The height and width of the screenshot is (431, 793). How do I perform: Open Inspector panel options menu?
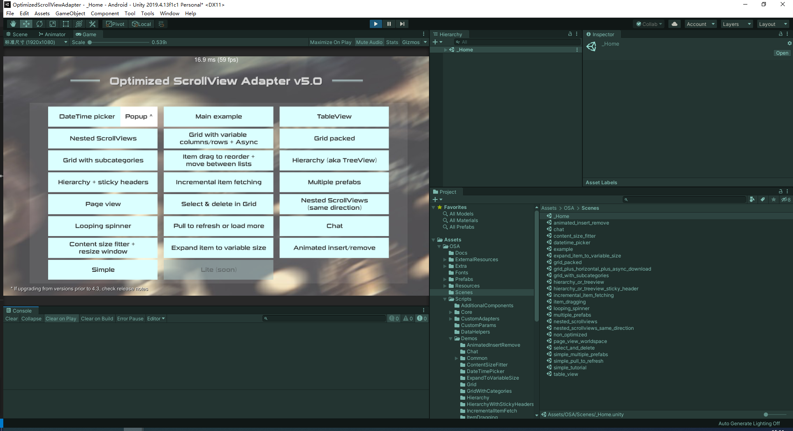click(787, 34)
